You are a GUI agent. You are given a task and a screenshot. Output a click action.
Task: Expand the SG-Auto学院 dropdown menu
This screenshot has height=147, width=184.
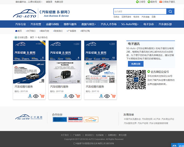click(x=130, y=24)
